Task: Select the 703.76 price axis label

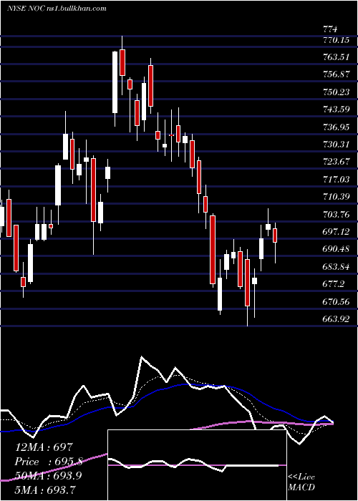Action: pyautogui.click(x=336, y=214)
